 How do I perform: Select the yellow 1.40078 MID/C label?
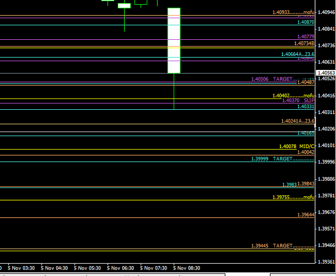297,146
